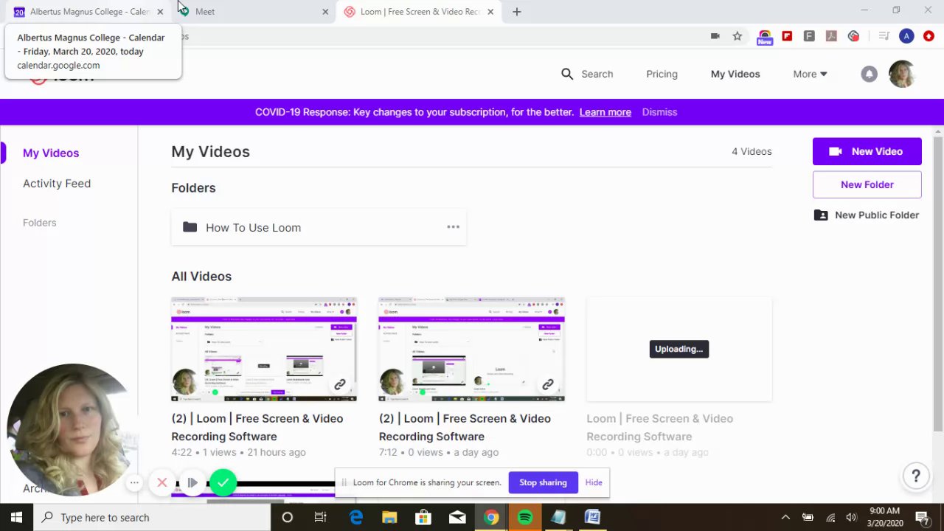The image size is (944, 531).
Task: Open the 4:22 video thumbnail
Action: pos(264,350)
